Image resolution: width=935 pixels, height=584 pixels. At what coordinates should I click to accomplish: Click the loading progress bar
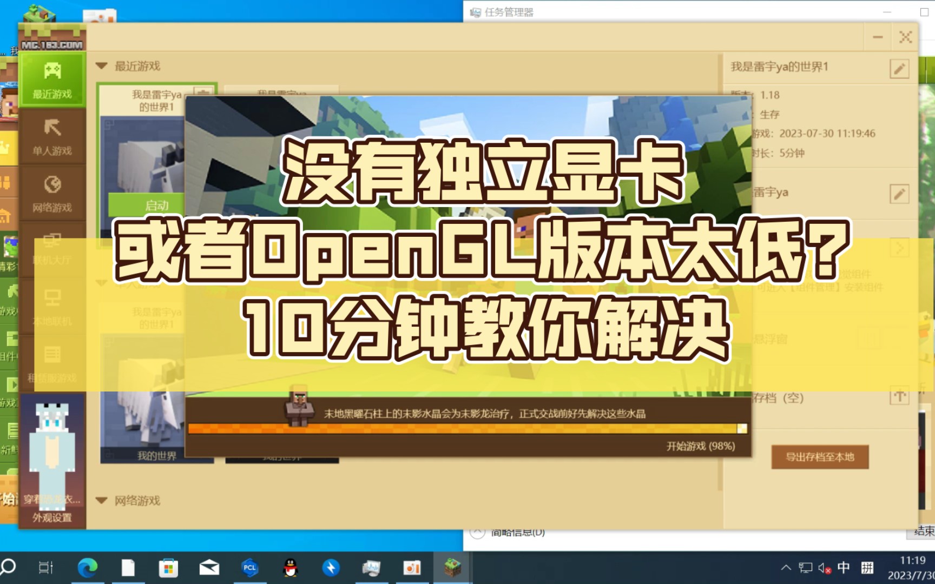(467, 429)
